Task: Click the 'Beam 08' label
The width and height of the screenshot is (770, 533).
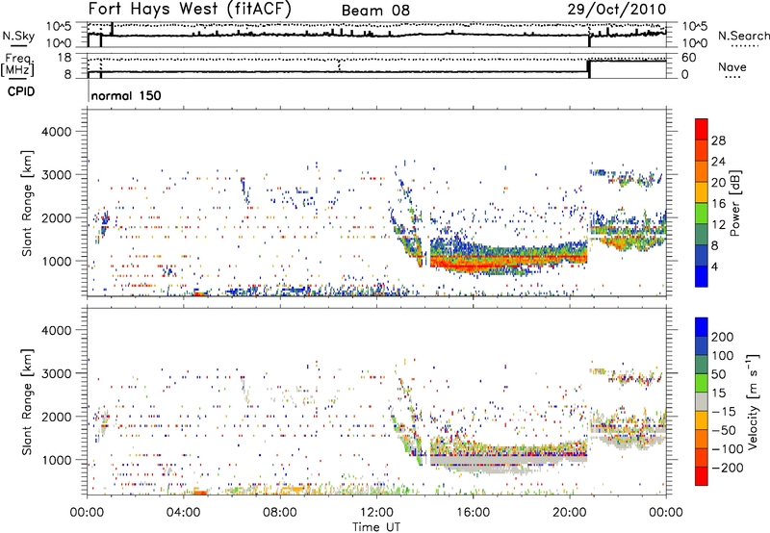Action: [375, 11]
